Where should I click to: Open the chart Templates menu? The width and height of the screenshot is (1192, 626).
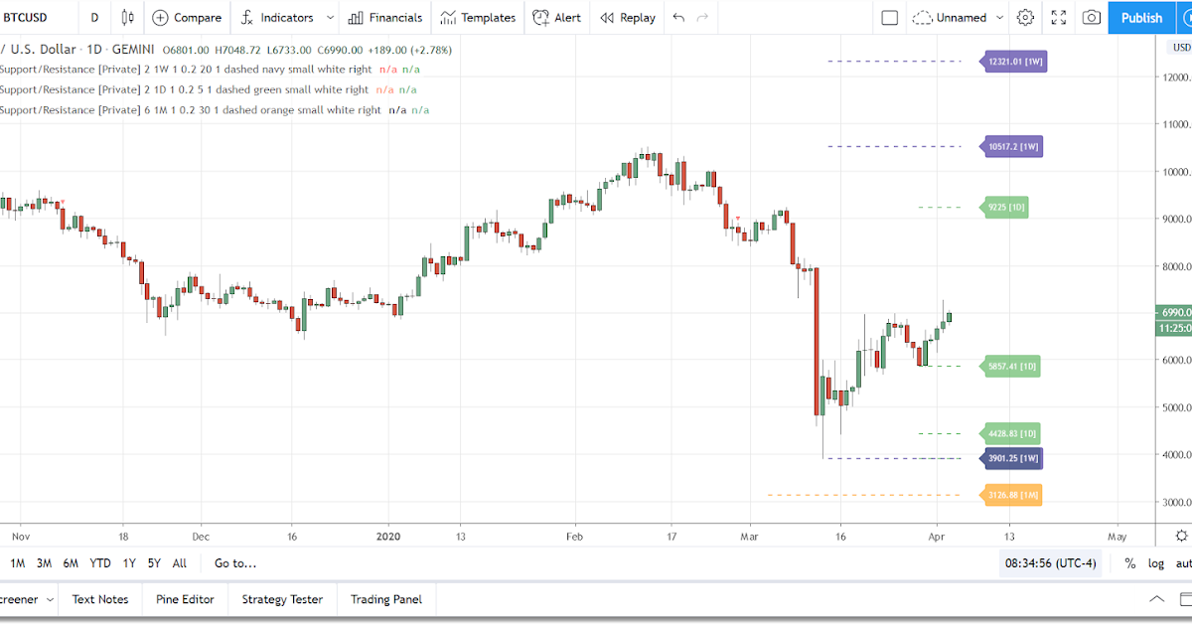477,17
